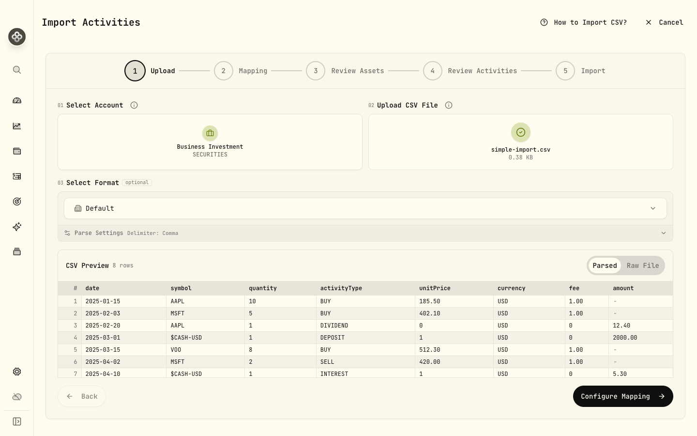Viewport: 697px width, 436px height.
Task: Click the DIVIDEND activity type cell
Action: pyautogui.click(x=365, y=326)
